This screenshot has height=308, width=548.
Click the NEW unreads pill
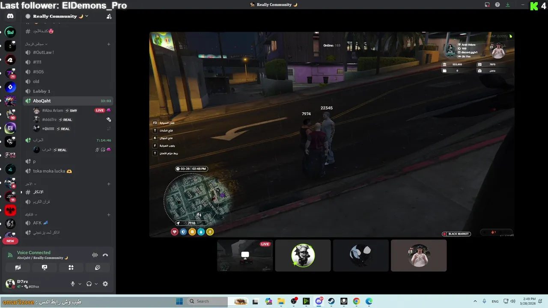10,241
